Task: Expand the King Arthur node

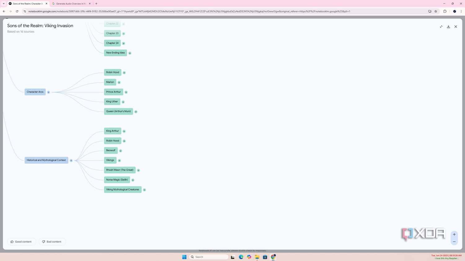Action: (x=124, y=131)
